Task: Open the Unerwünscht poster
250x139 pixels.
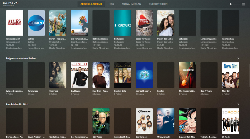Action: (166, 121)
